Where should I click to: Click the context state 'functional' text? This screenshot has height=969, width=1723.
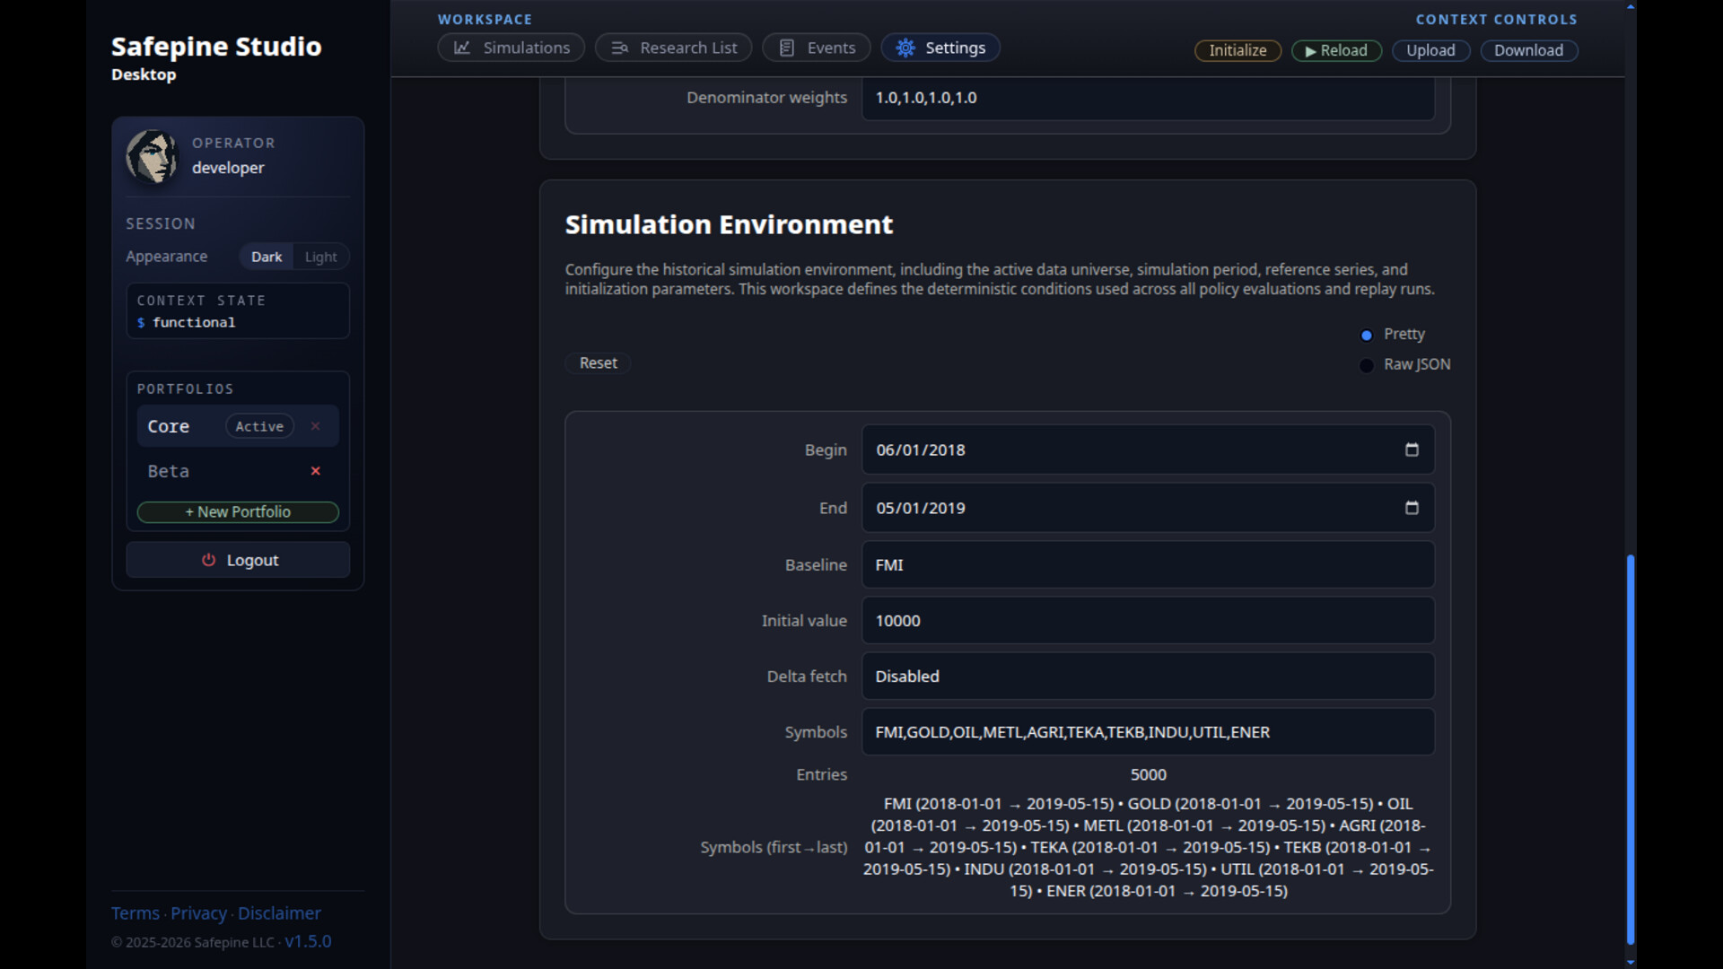coord(194,322)
